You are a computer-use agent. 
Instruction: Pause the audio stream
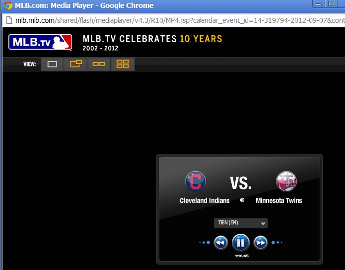[240, 243]
